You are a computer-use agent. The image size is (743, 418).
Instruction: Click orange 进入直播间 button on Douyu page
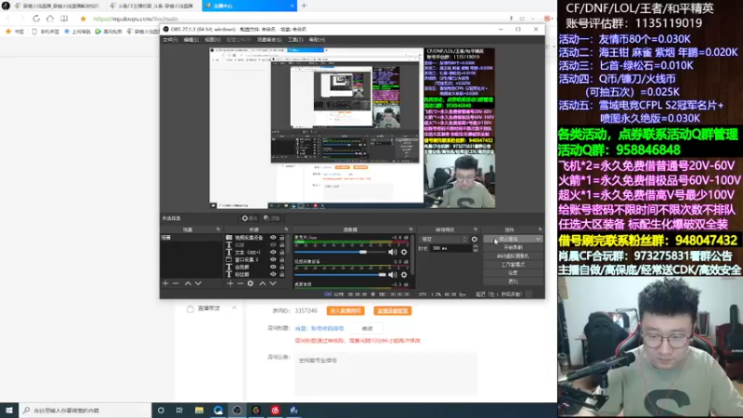pos(345,311)
